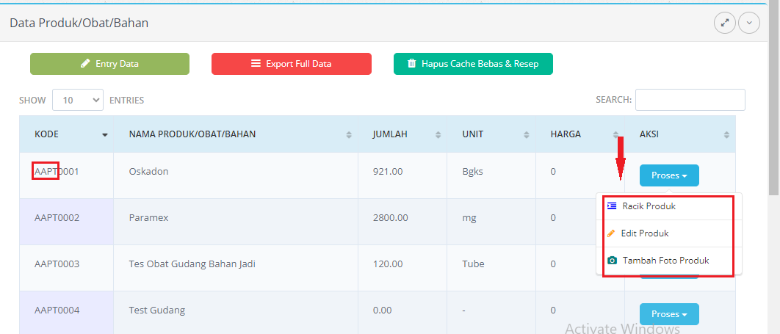Open the Proses dropdown for Test Gudang
Viewport: 780px width, 334px height.
pyautogui.click(x=669, y=314)
